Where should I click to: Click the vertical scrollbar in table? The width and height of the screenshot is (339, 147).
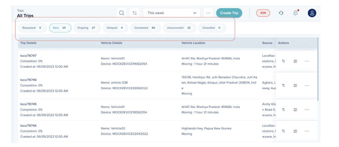point(318,69)
